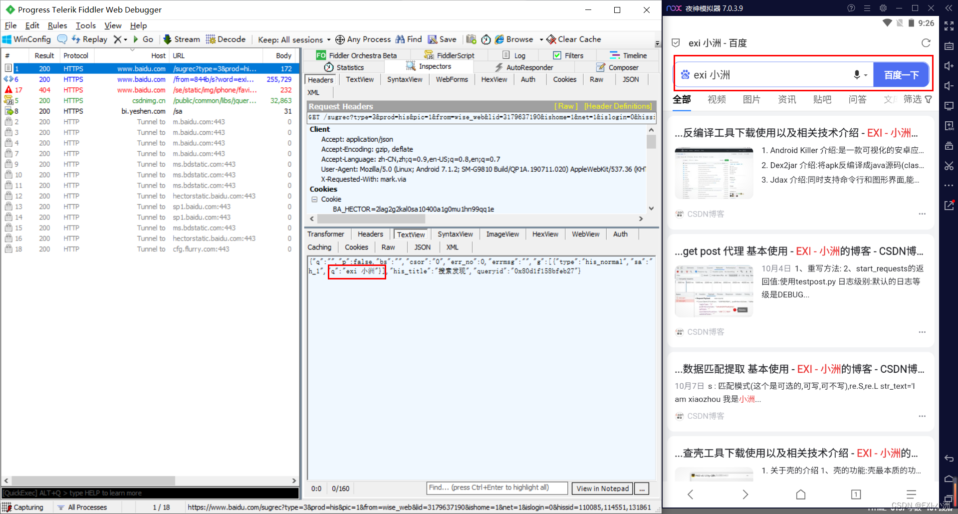Viewport: 958px width, 514px height.
Task: Click the browser back arrow in emulator
Action: point(691,494)
